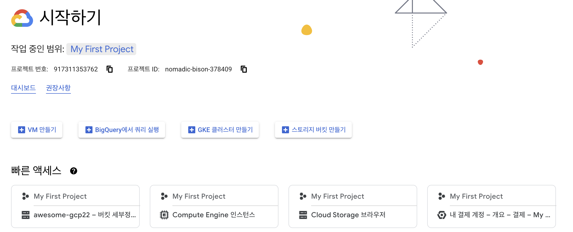Click My First Project title in Compute Engine card
This screenshot has height=232, width=573.
pos(199,196)
